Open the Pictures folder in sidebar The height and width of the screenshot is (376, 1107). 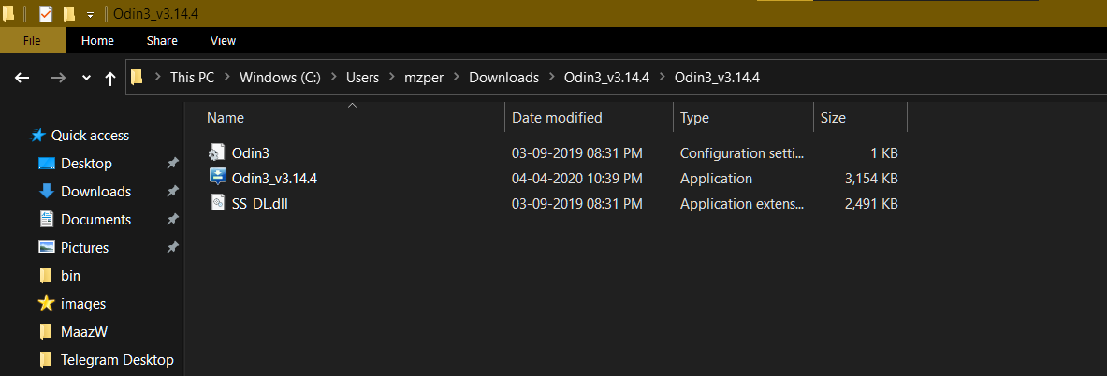(x=84, y=248)
